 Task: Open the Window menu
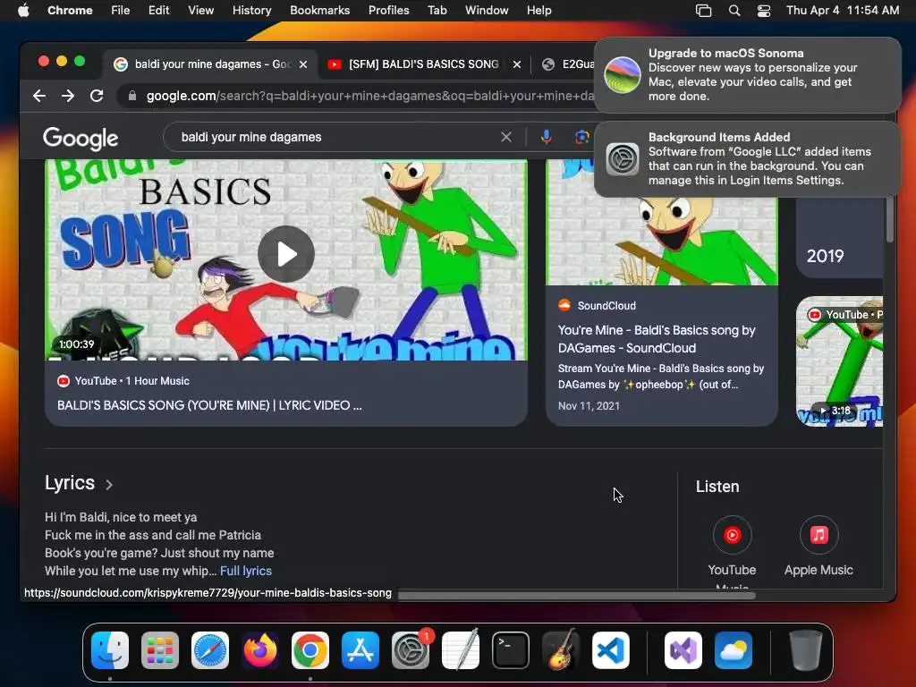click(487, 11)
